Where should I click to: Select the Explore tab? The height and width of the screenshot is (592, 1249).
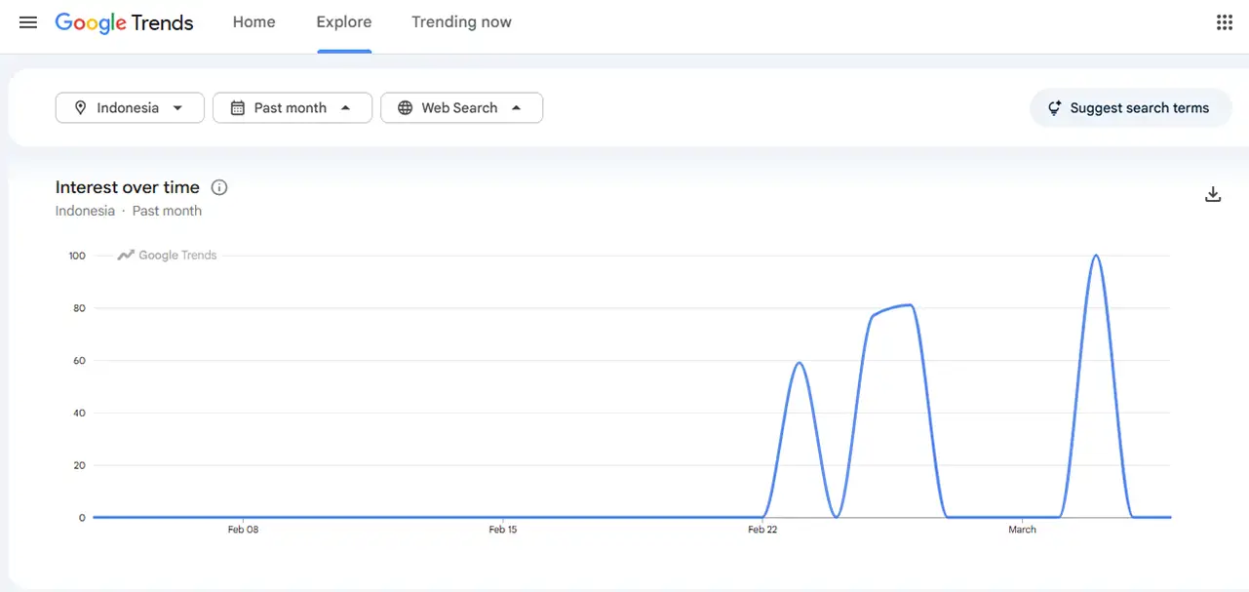click(x=343, y=21)
